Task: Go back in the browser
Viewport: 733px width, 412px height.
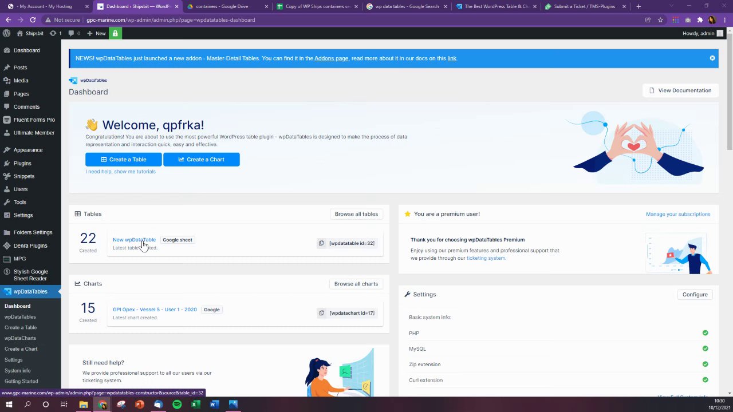Action: click(8, 19)
